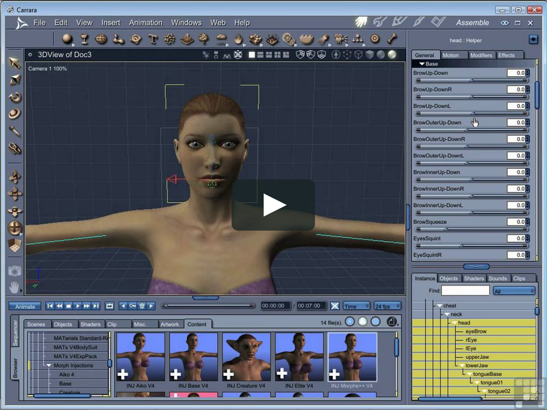Screen dimensions: 547x410
Task: Insert a terrain object from toolbar
Action: pos(187,39)
